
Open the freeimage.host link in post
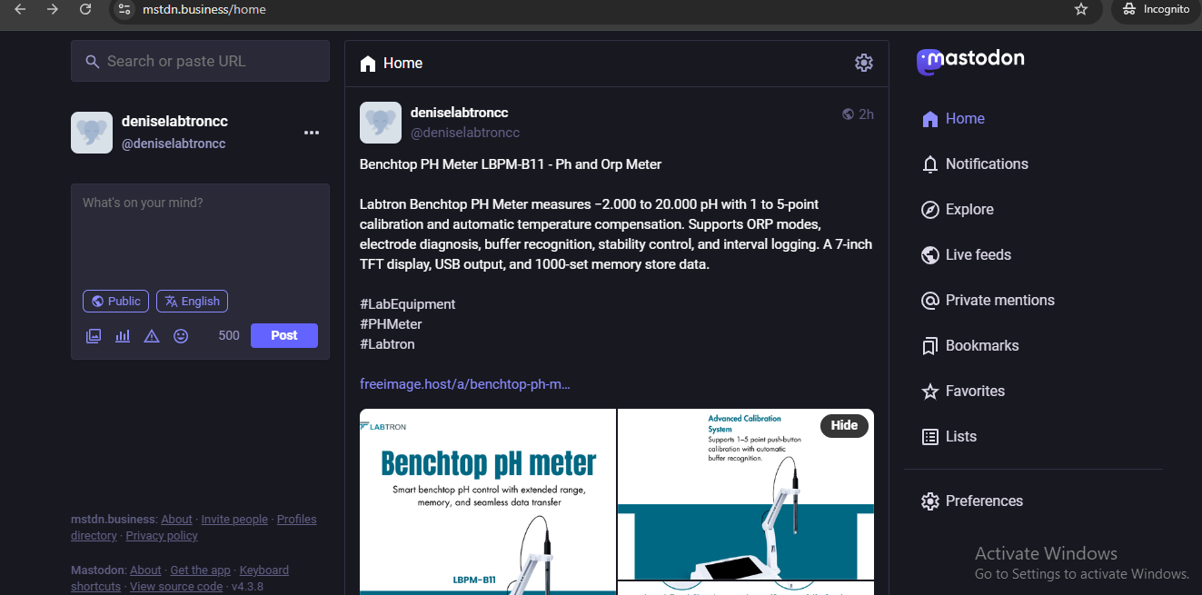465,384
